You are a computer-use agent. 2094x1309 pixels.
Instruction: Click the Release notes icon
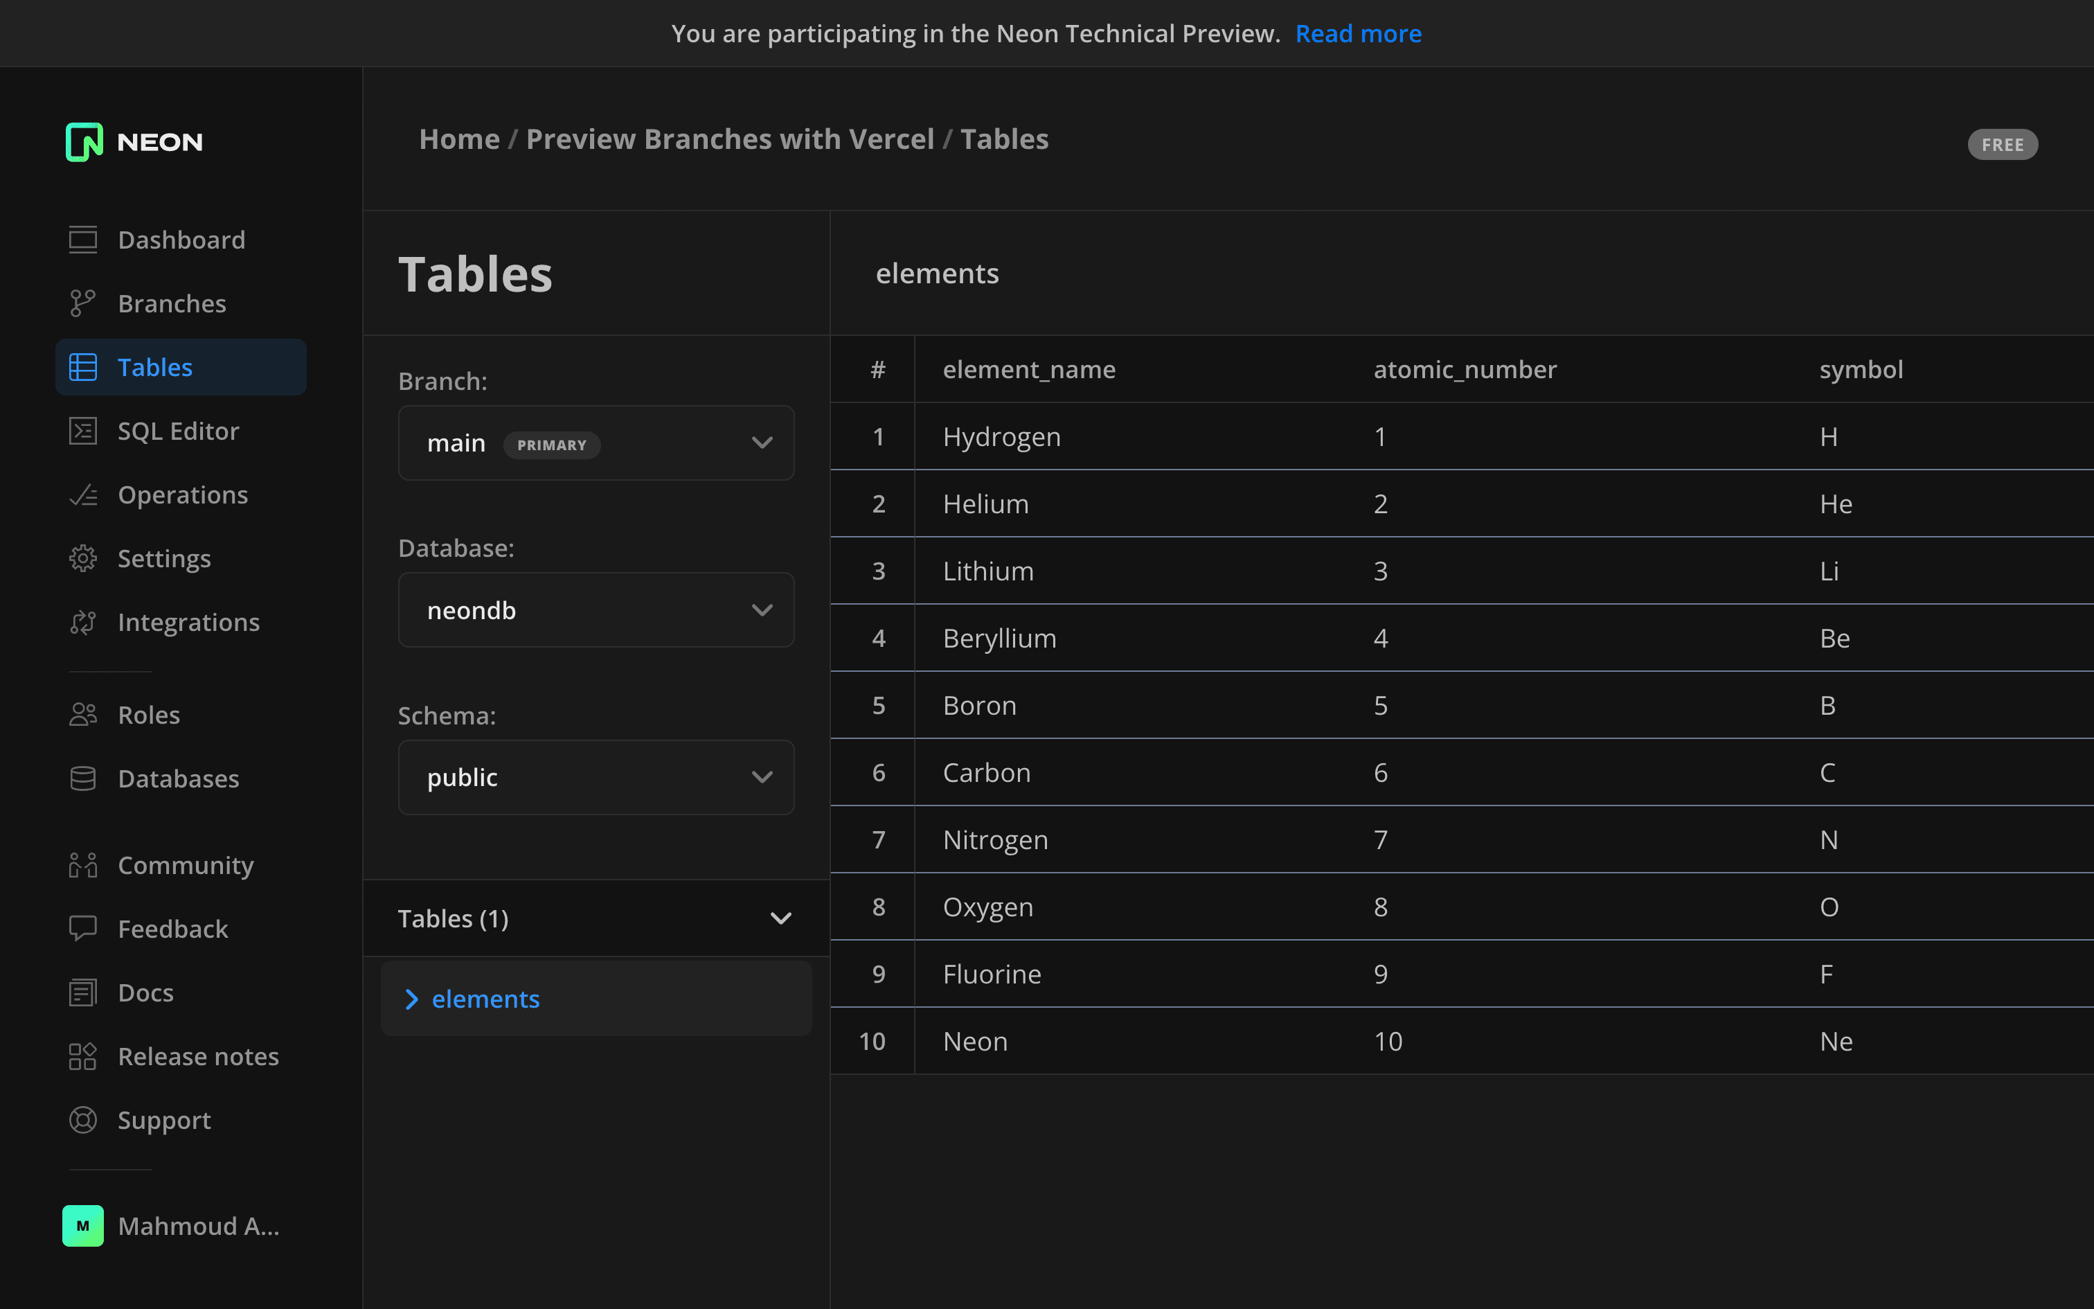click(83, 1056)
